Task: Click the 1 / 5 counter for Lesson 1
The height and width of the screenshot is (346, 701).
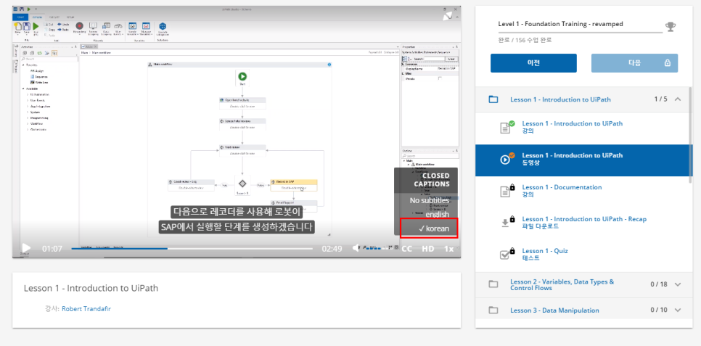Action: (660, 99)
